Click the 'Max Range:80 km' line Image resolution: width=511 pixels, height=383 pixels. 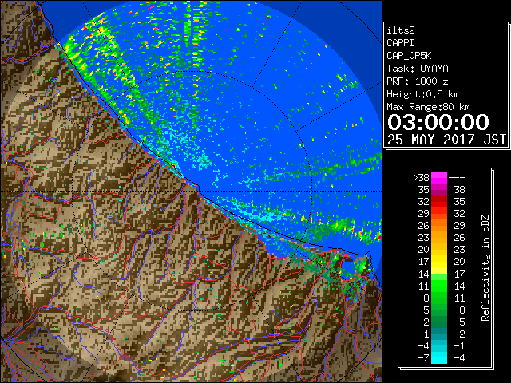point(428,107)
